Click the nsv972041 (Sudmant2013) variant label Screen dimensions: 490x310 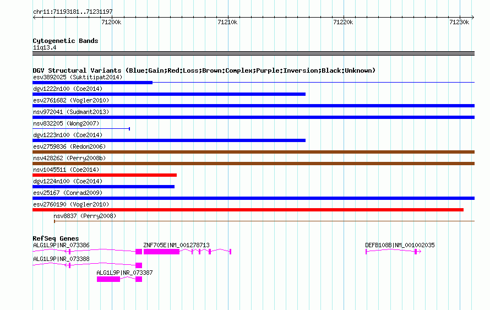71,112
